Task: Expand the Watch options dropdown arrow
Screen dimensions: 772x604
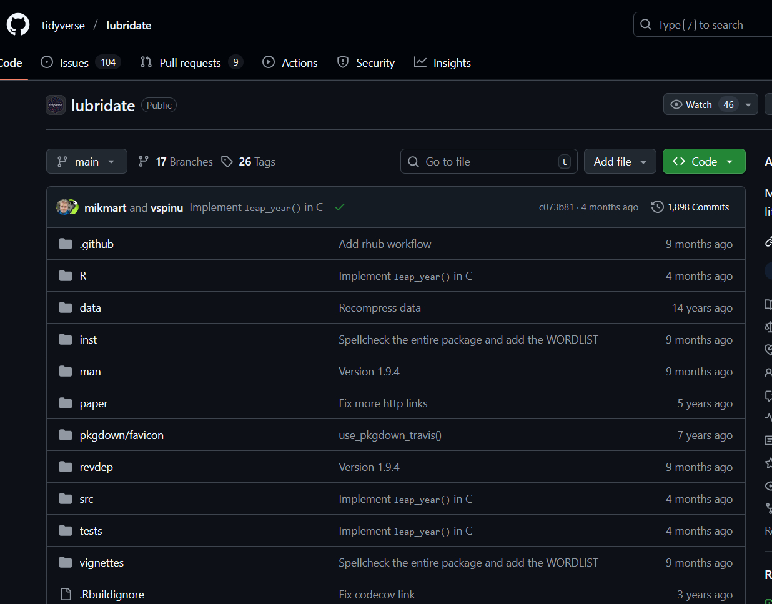Action: click(x=748, y=104)
